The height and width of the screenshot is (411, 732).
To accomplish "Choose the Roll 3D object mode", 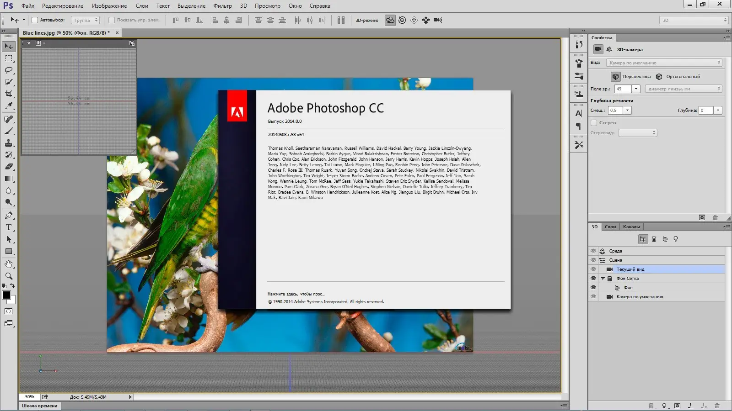I will pyautogui.click(x=402, y=20).
